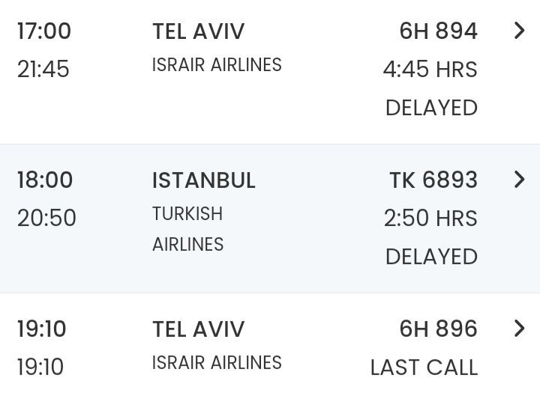Click Israir Airlines on the 19:10 flight
540x402 pixels.
coord(217,363)
